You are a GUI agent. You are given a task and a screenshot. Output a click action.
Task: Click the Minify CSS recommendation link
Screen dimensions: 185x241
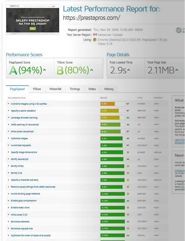[16, 173]
